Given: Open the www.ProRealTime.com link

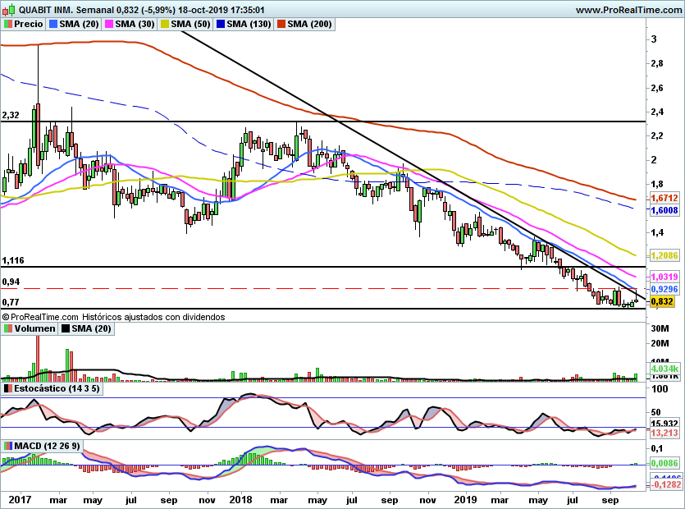Looking at the screenshot, I should click(628, 10).
